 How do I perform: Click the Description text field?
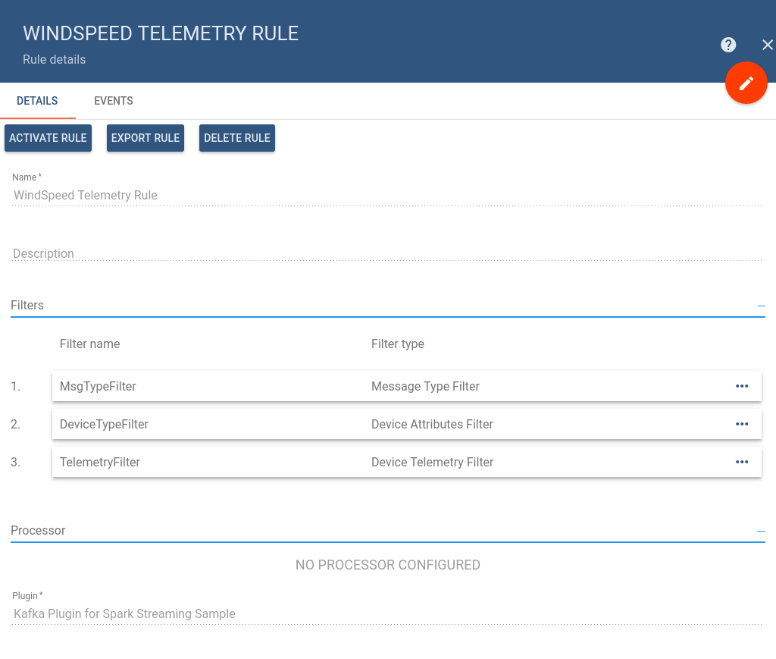click(x=386, y=253)
